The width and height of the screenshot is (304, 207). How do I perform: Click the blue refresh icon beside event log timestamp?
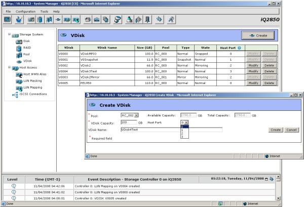(x=272, y=179)
